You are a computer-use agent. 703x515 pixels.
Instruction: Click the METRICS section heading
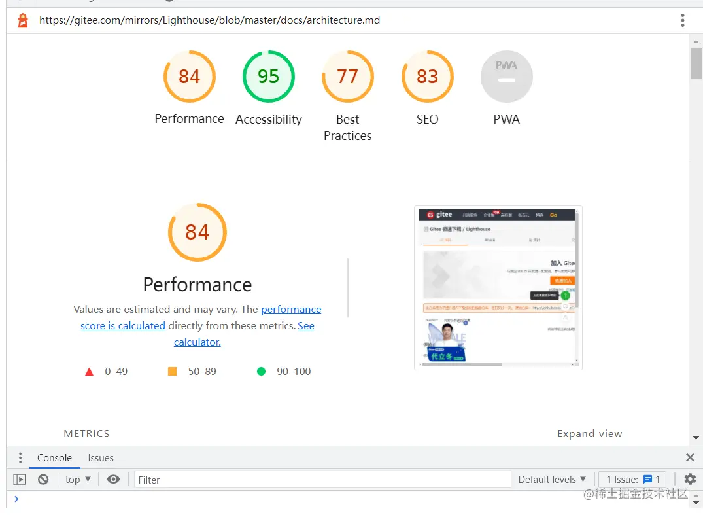86,434
